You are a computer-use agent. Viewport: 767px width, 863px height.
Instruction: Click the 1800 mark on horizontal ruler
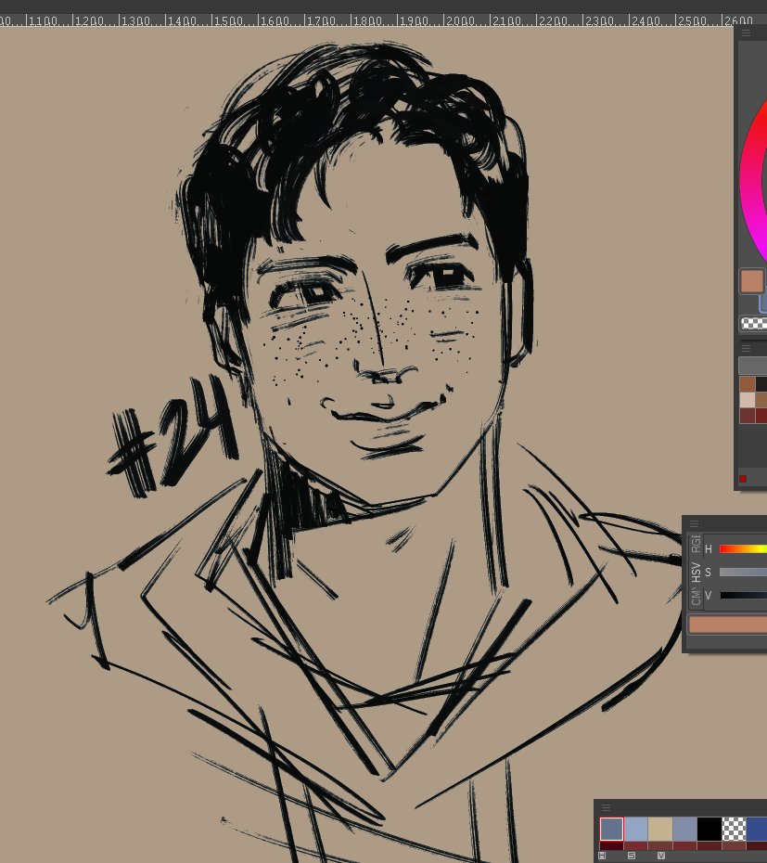pyautogui.click(x=367, y=21)
